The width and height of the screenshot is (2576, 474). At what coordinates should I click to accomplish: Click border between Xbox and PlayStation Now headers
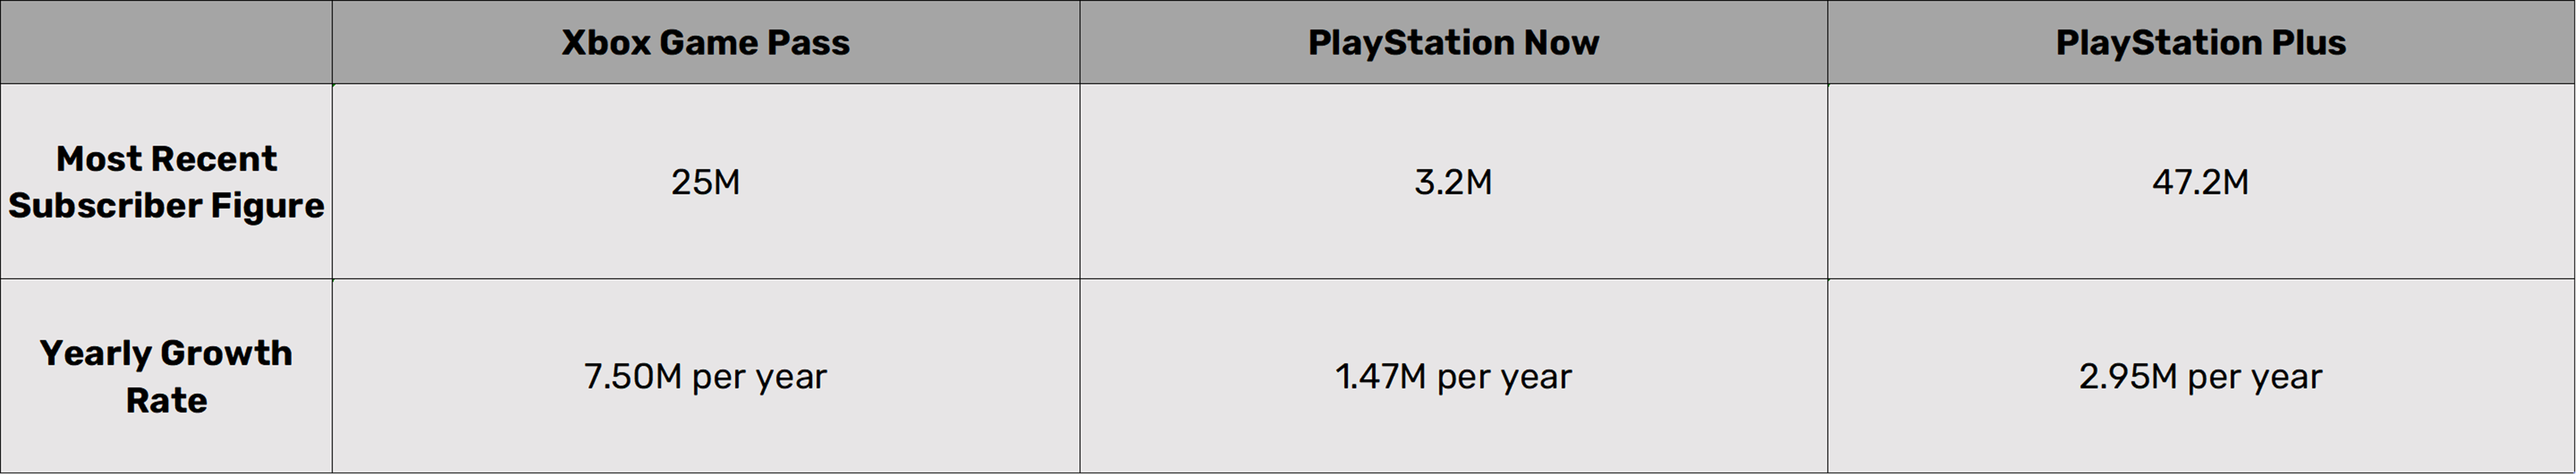click(x=1080, y=42)
